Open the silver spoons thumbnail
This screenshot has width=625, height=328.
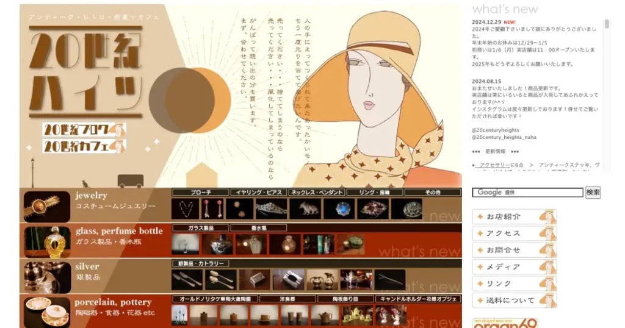(x=221, y=279)
